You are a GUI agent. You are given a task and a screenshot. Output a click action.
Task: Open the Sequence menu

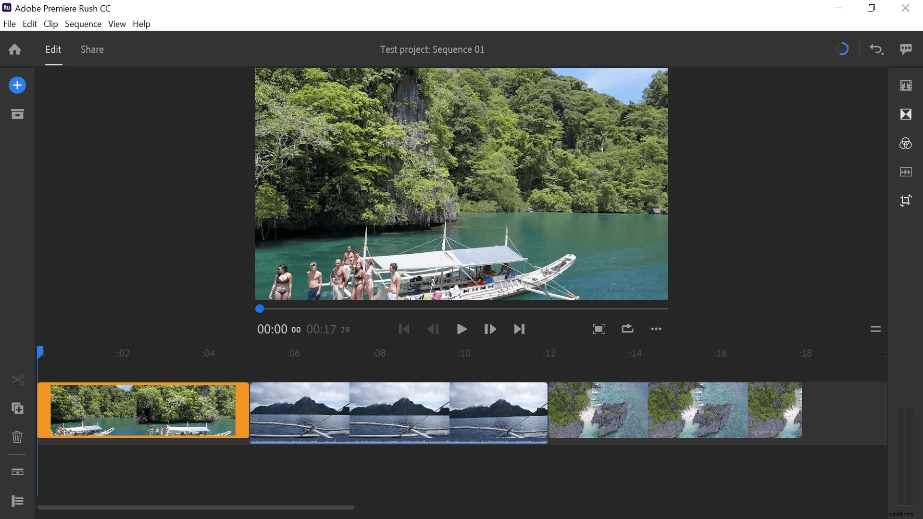tap(83, 24)
